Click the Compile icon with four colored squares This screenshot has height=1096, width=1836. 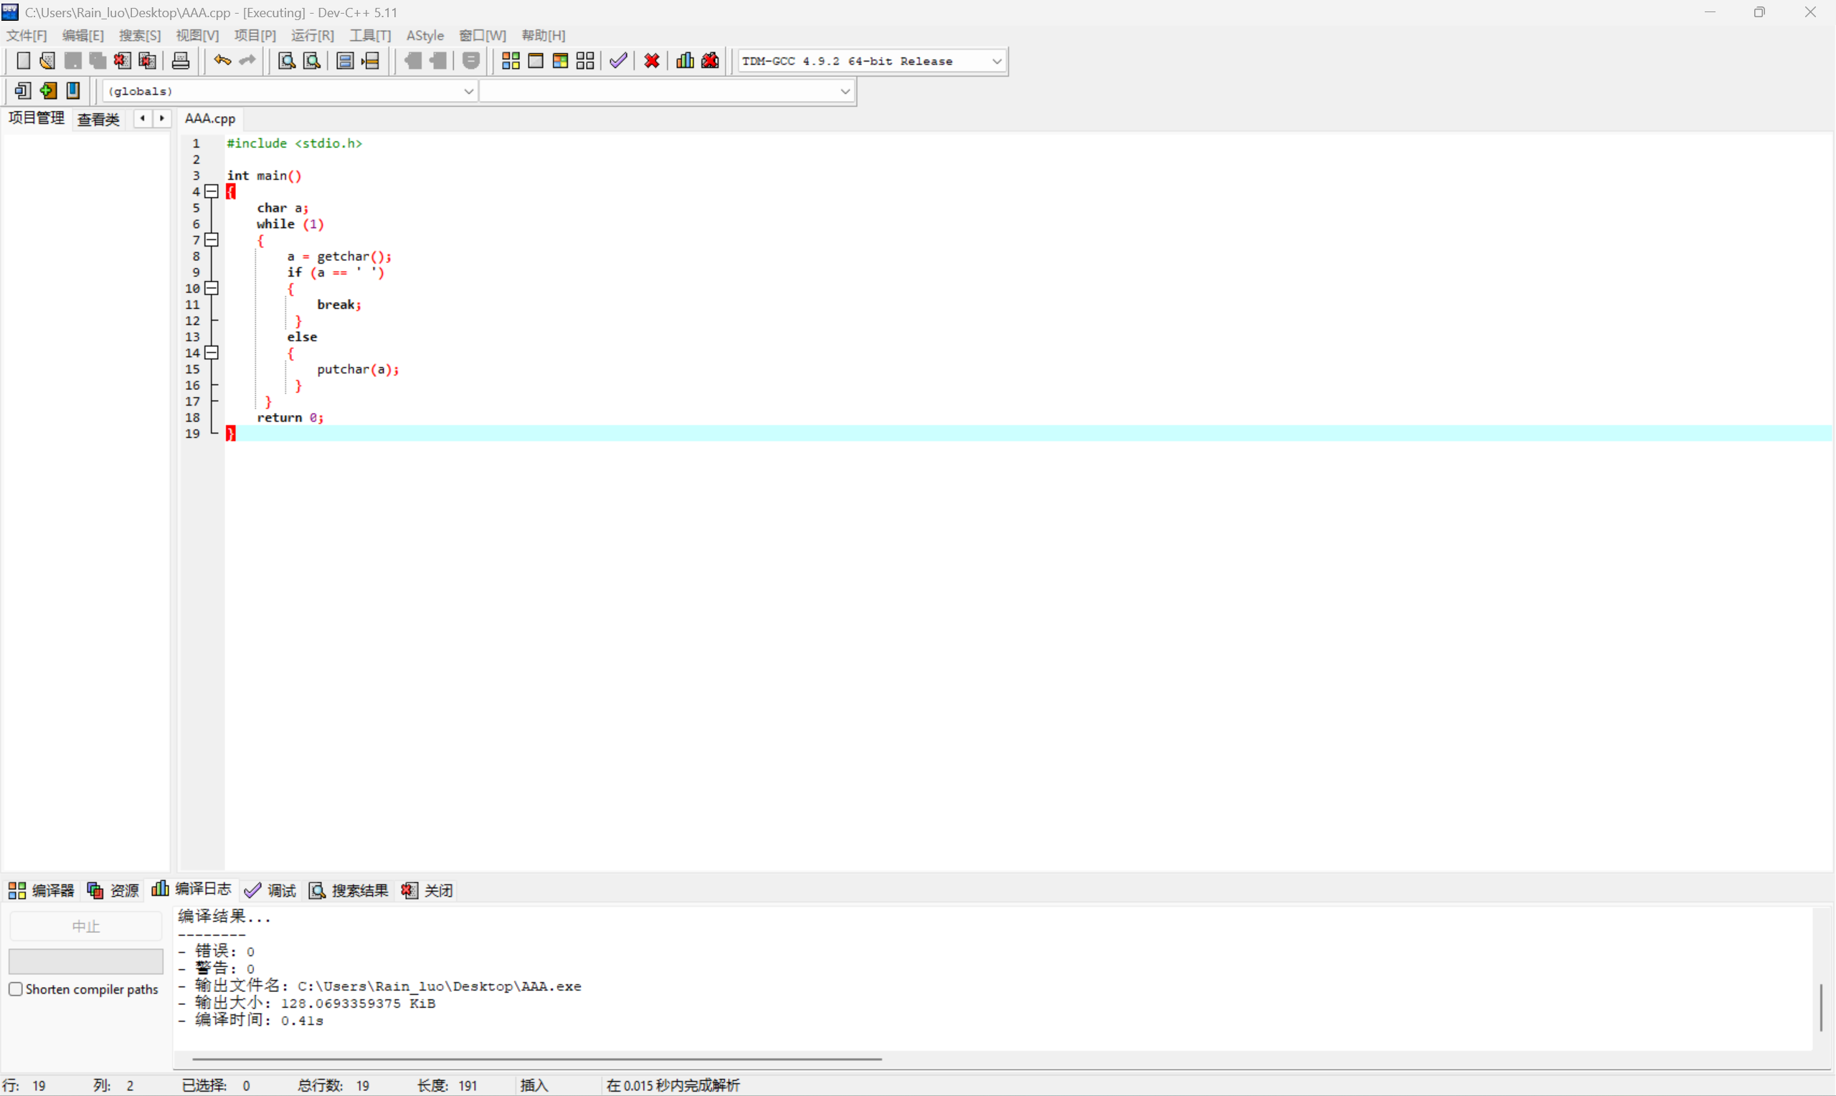pyautogui.click(x=511, y=60)
